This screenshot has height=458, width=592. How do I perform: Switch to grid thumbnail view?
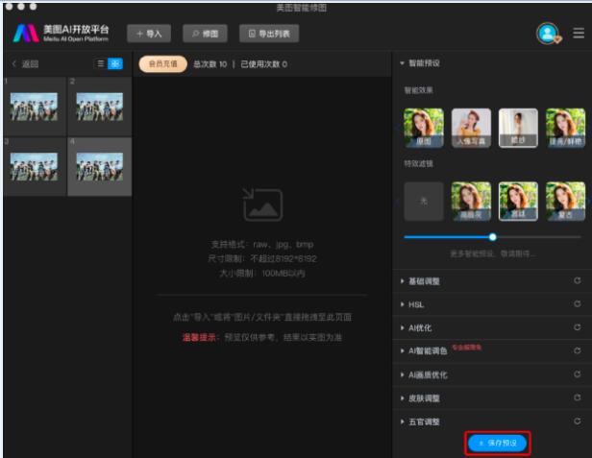tap(115, 63)
